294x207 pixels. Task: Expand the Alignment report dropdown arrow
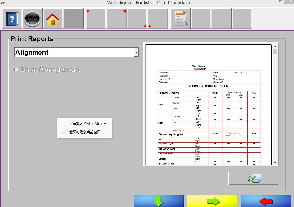(x=136, y=53)
